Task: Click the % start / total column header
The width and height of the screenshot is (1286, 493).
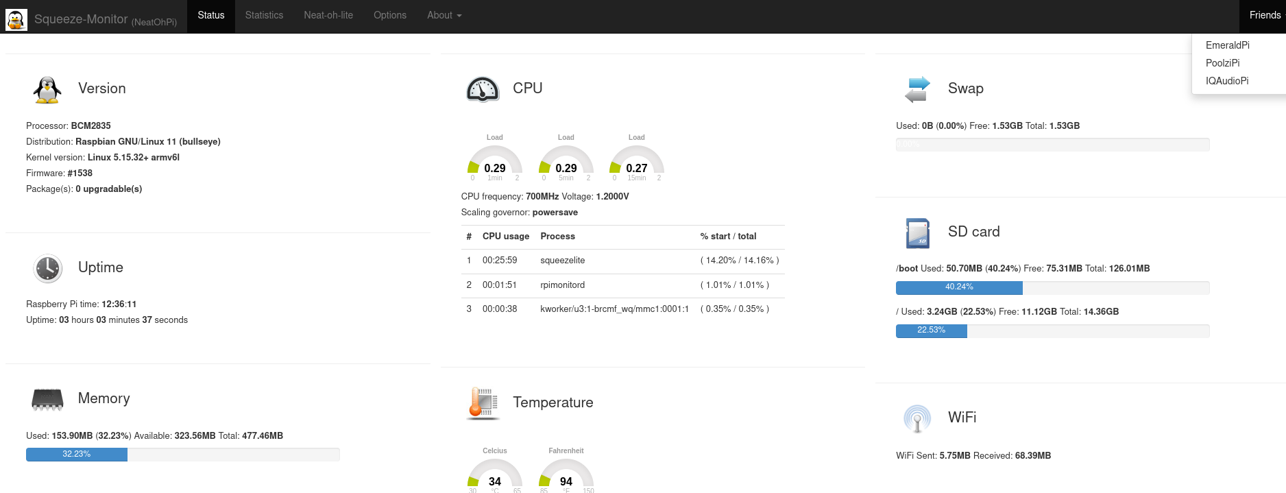Action: [x=728, y=237]
